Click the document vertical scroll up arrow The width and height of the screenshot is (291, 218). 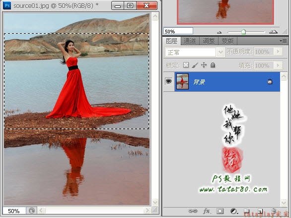point(155,16)
